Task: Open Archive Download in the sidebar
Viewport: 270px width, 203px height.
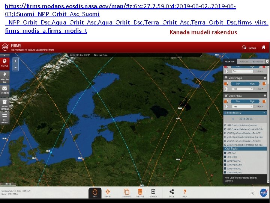Action: [x=4, y=104]
